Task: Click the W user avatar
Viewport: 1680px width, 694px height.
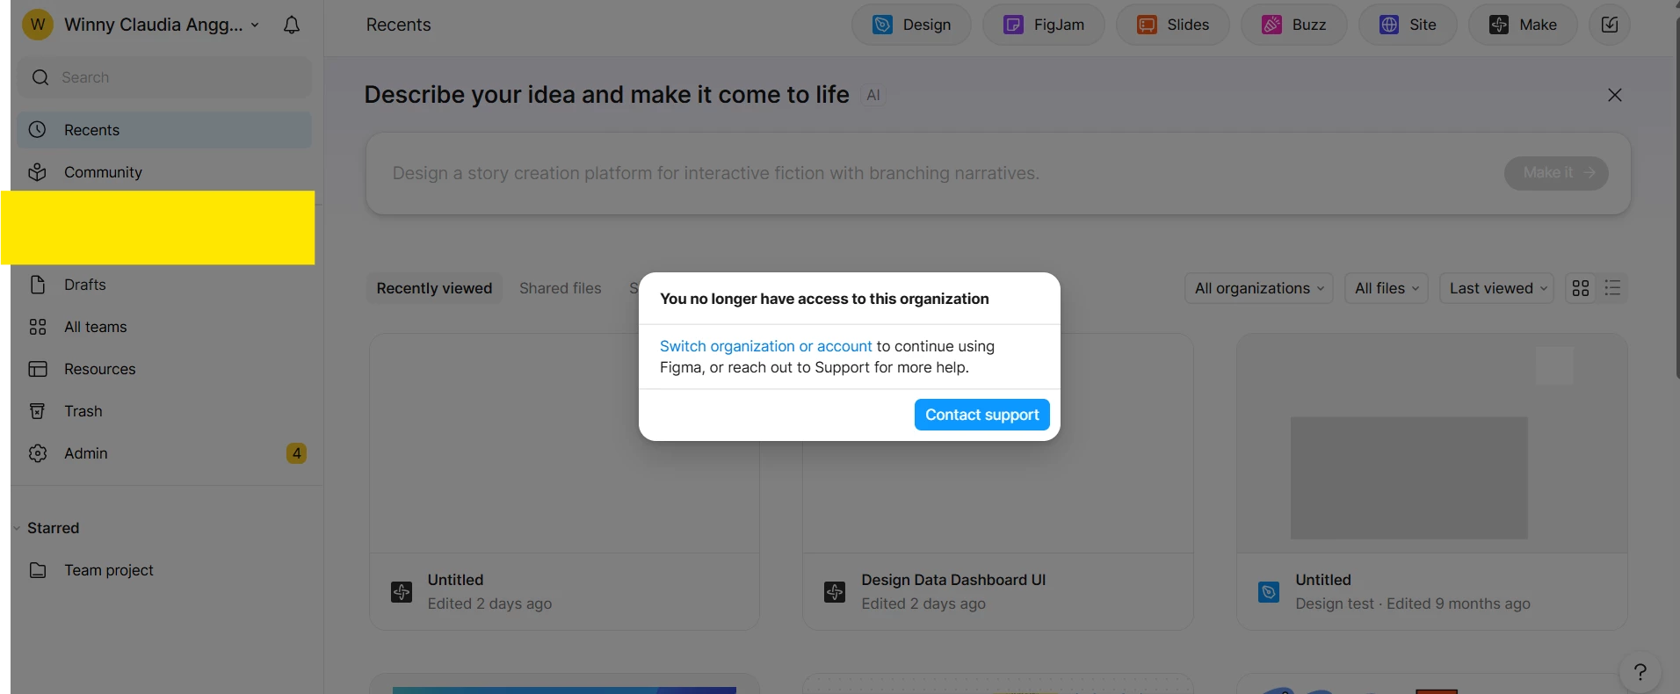Action: (x=38, y=25)
